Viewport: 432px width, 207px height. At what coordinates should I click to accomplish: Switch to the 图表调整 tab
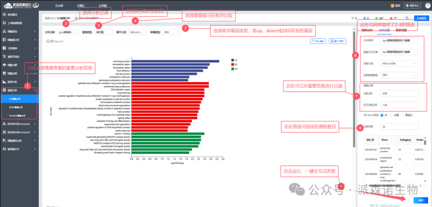point(402,30)
